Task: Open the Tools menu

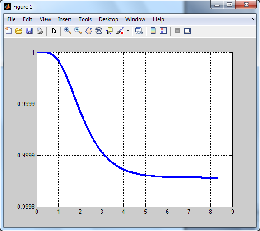Action: coord(85,19)
